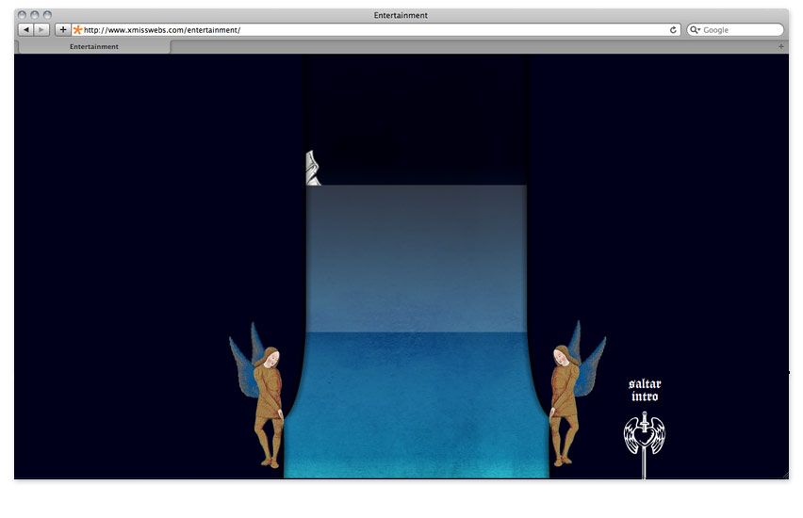The width and height of the screenshot is (803, 518).
Task: Add bookmark with the plus button
Action: click(62, 30)
